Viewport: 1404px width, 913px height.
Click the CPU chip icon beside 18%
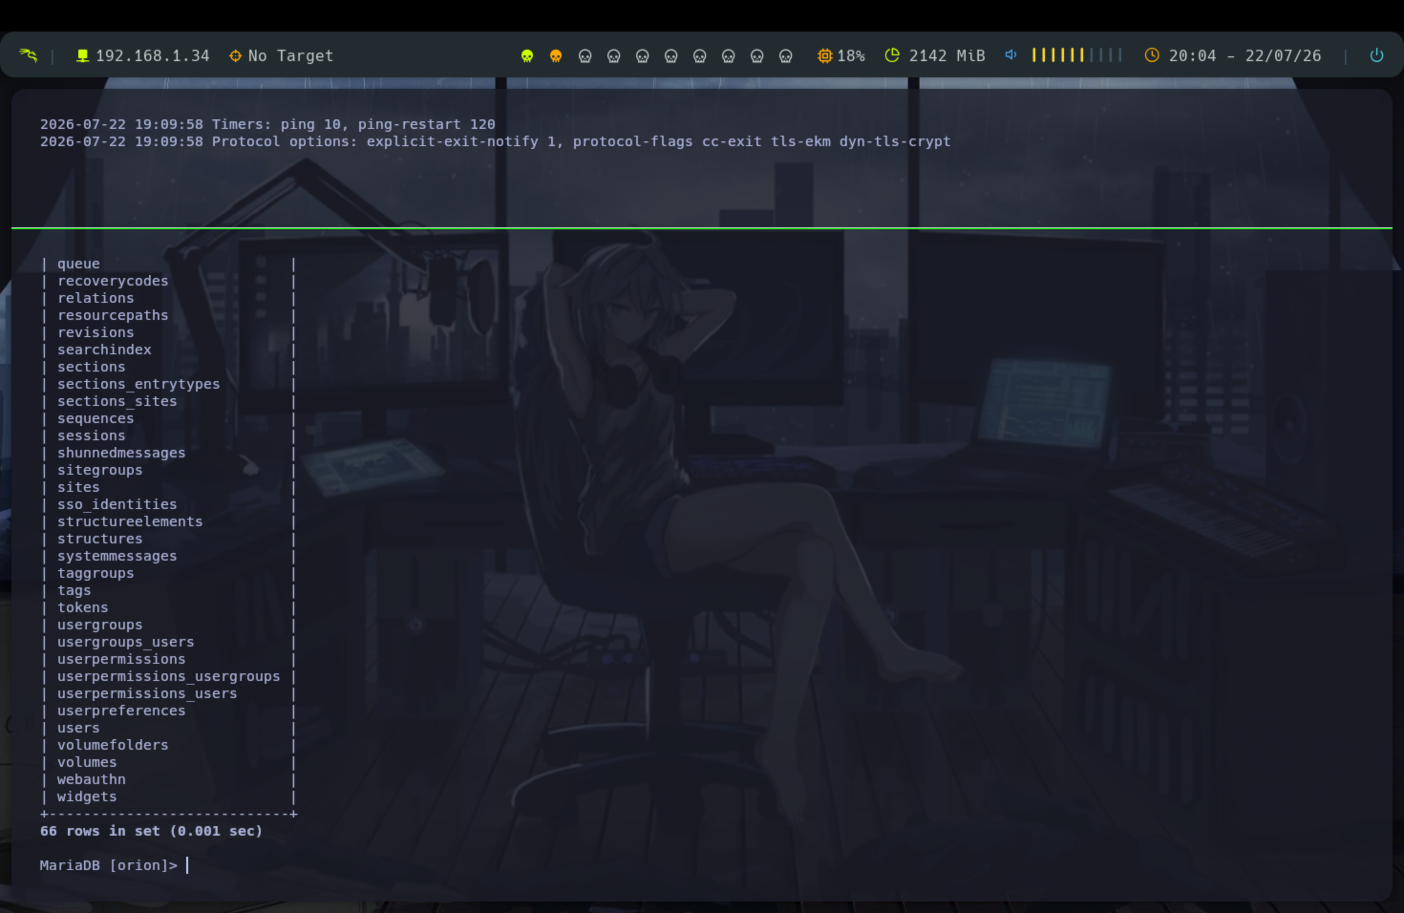point(825,55)
